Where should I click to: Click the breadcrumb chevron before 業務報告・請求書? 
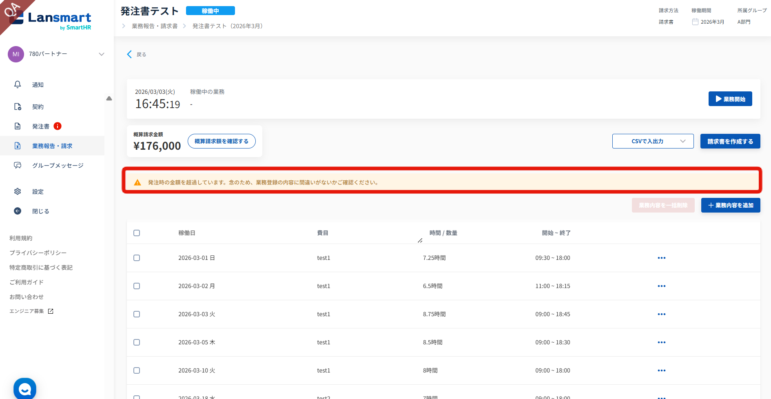124,26
